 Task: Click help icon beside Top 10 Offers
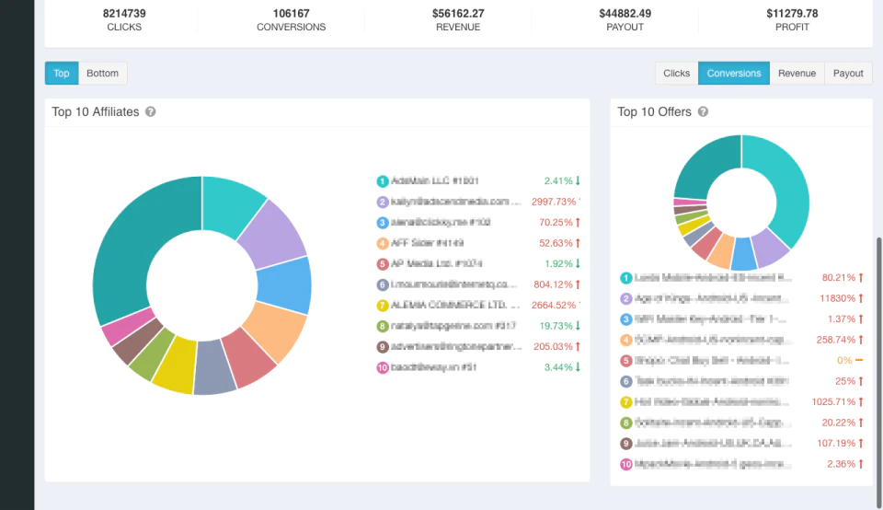point(703,111)
